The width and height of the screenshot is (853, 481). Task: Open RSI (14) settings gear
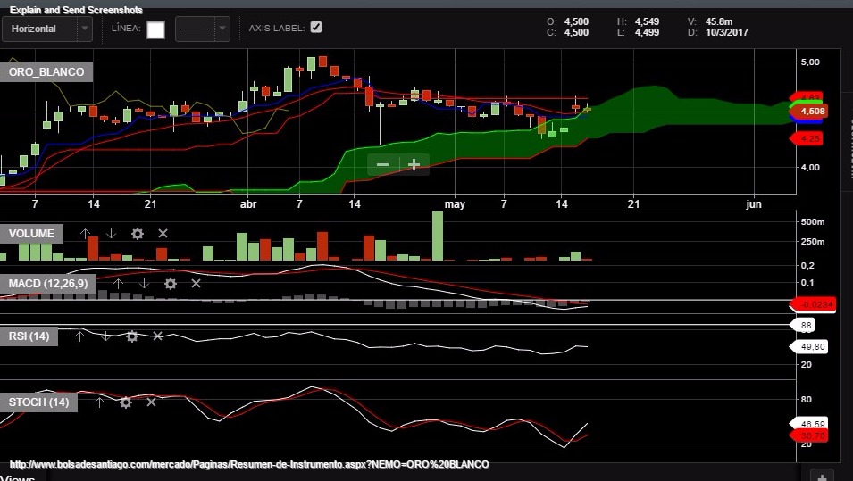tap(132, 336)
